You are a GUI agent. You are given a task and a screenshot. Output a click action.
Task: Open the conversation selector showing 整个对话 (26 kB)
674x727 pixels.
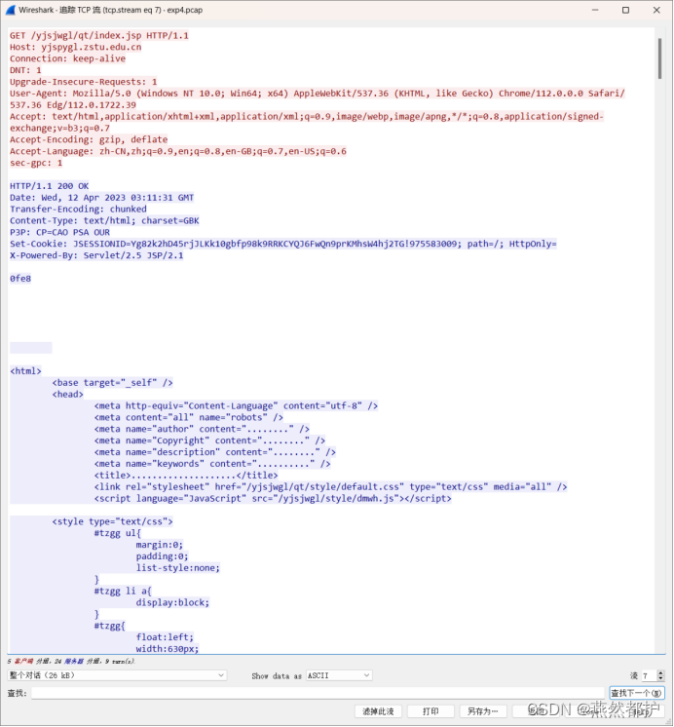(117, 675)
